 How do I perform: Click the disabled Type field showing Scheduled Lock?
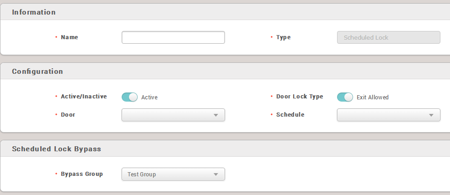(388, 37)
